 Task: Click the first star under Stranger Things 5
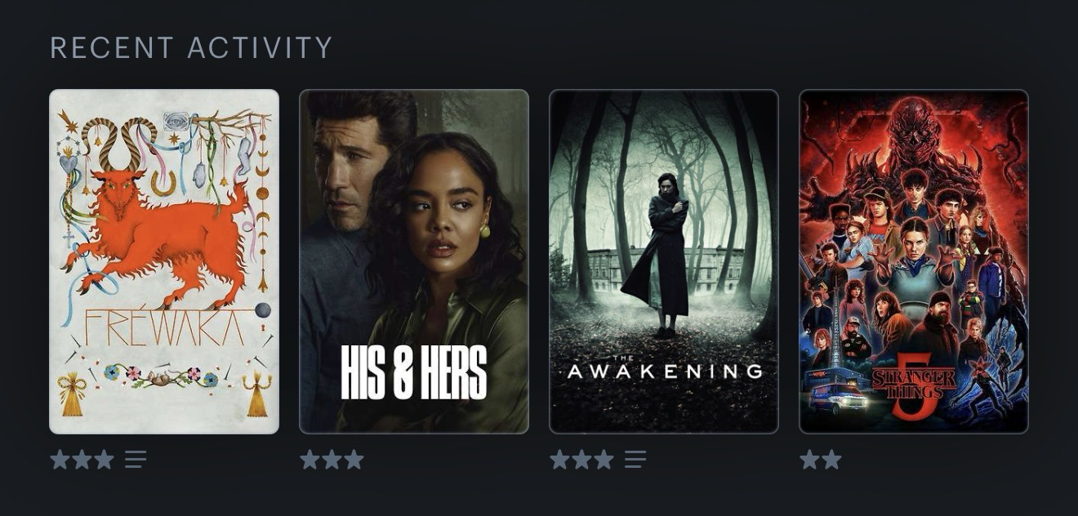point(809,460)
